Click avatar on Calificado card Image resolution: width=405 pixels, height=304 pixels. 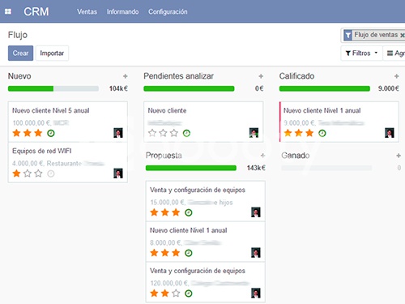(390, 133)
